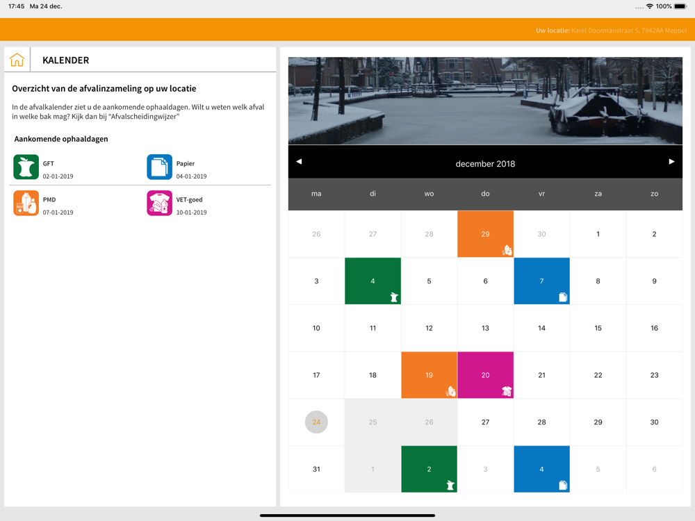Open the orange PMD packaging icon

click(x=26, y=203)
